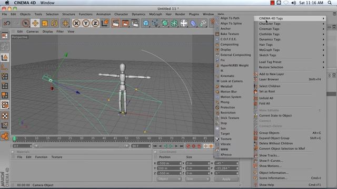
Task: Click the HyperNURBS green object icon
Action: (165, 23)
